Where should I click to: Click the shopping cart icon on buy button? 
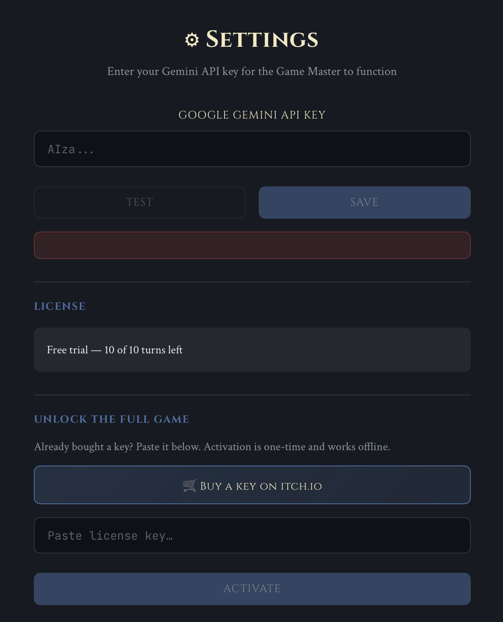(189, 485)
